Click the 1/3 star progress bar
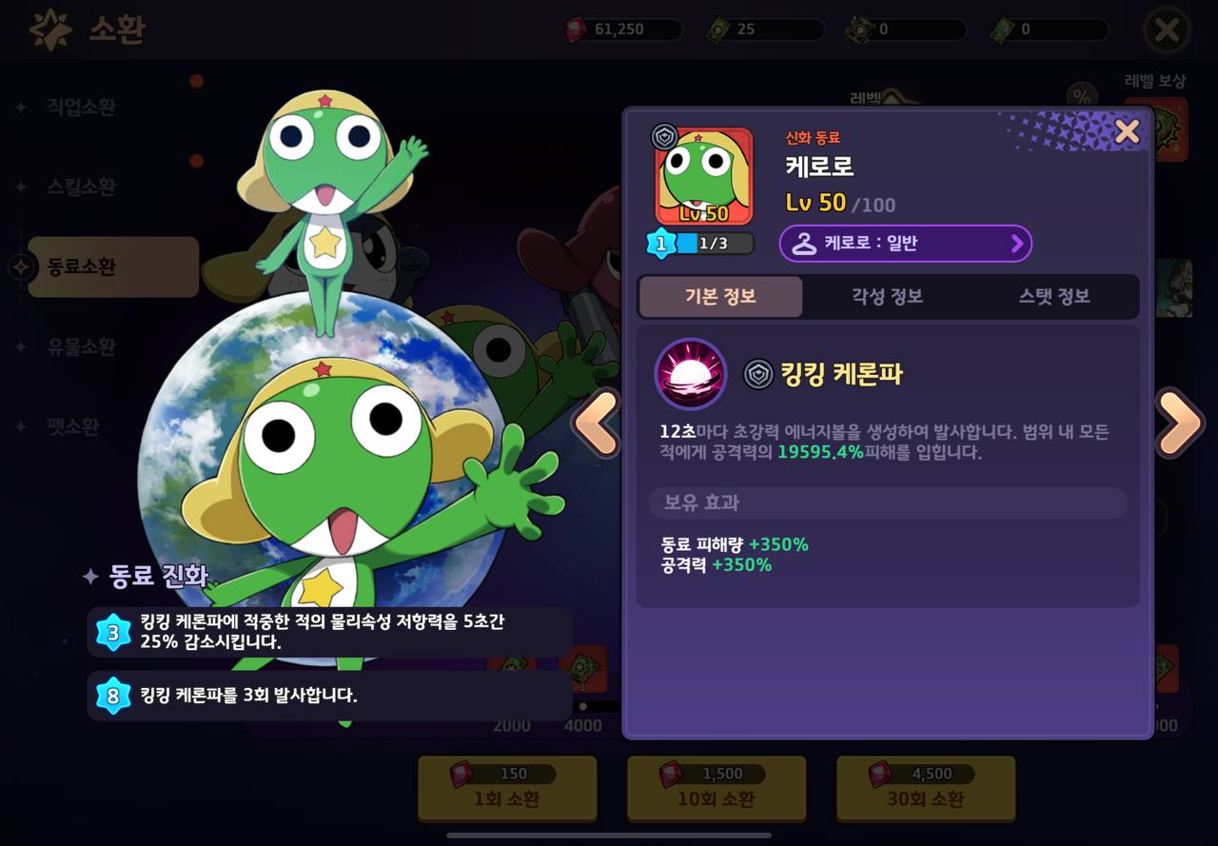Image resolution: width=1218 pixels, height=846 pixels. (714, 244)
